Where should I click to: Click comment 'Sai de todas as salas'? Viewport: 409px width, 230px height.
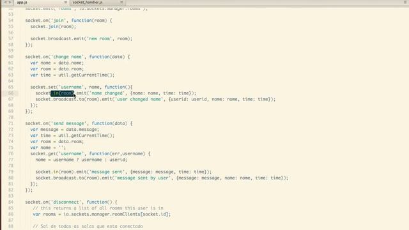coord(88,226)
